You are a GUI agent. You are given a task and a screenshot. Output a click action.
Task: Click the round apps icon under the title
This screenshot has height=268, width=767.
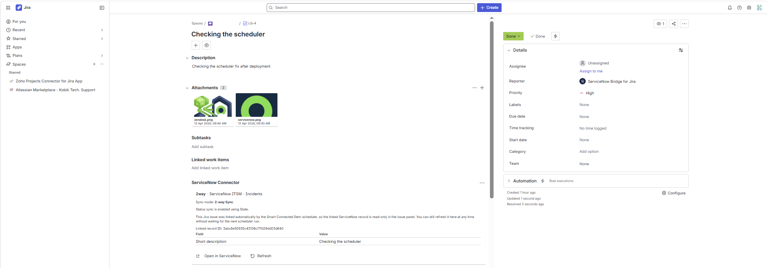(206, 45)
